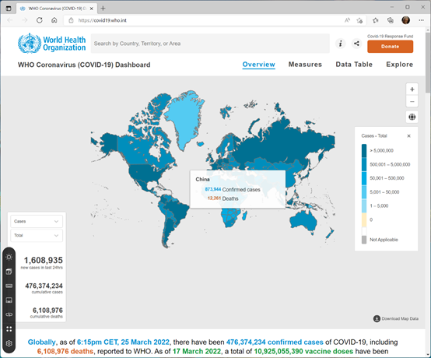Viewport: 431px width, 358px height.
Task: View site info via the lock icon
Action: click(x=72, y=20)
